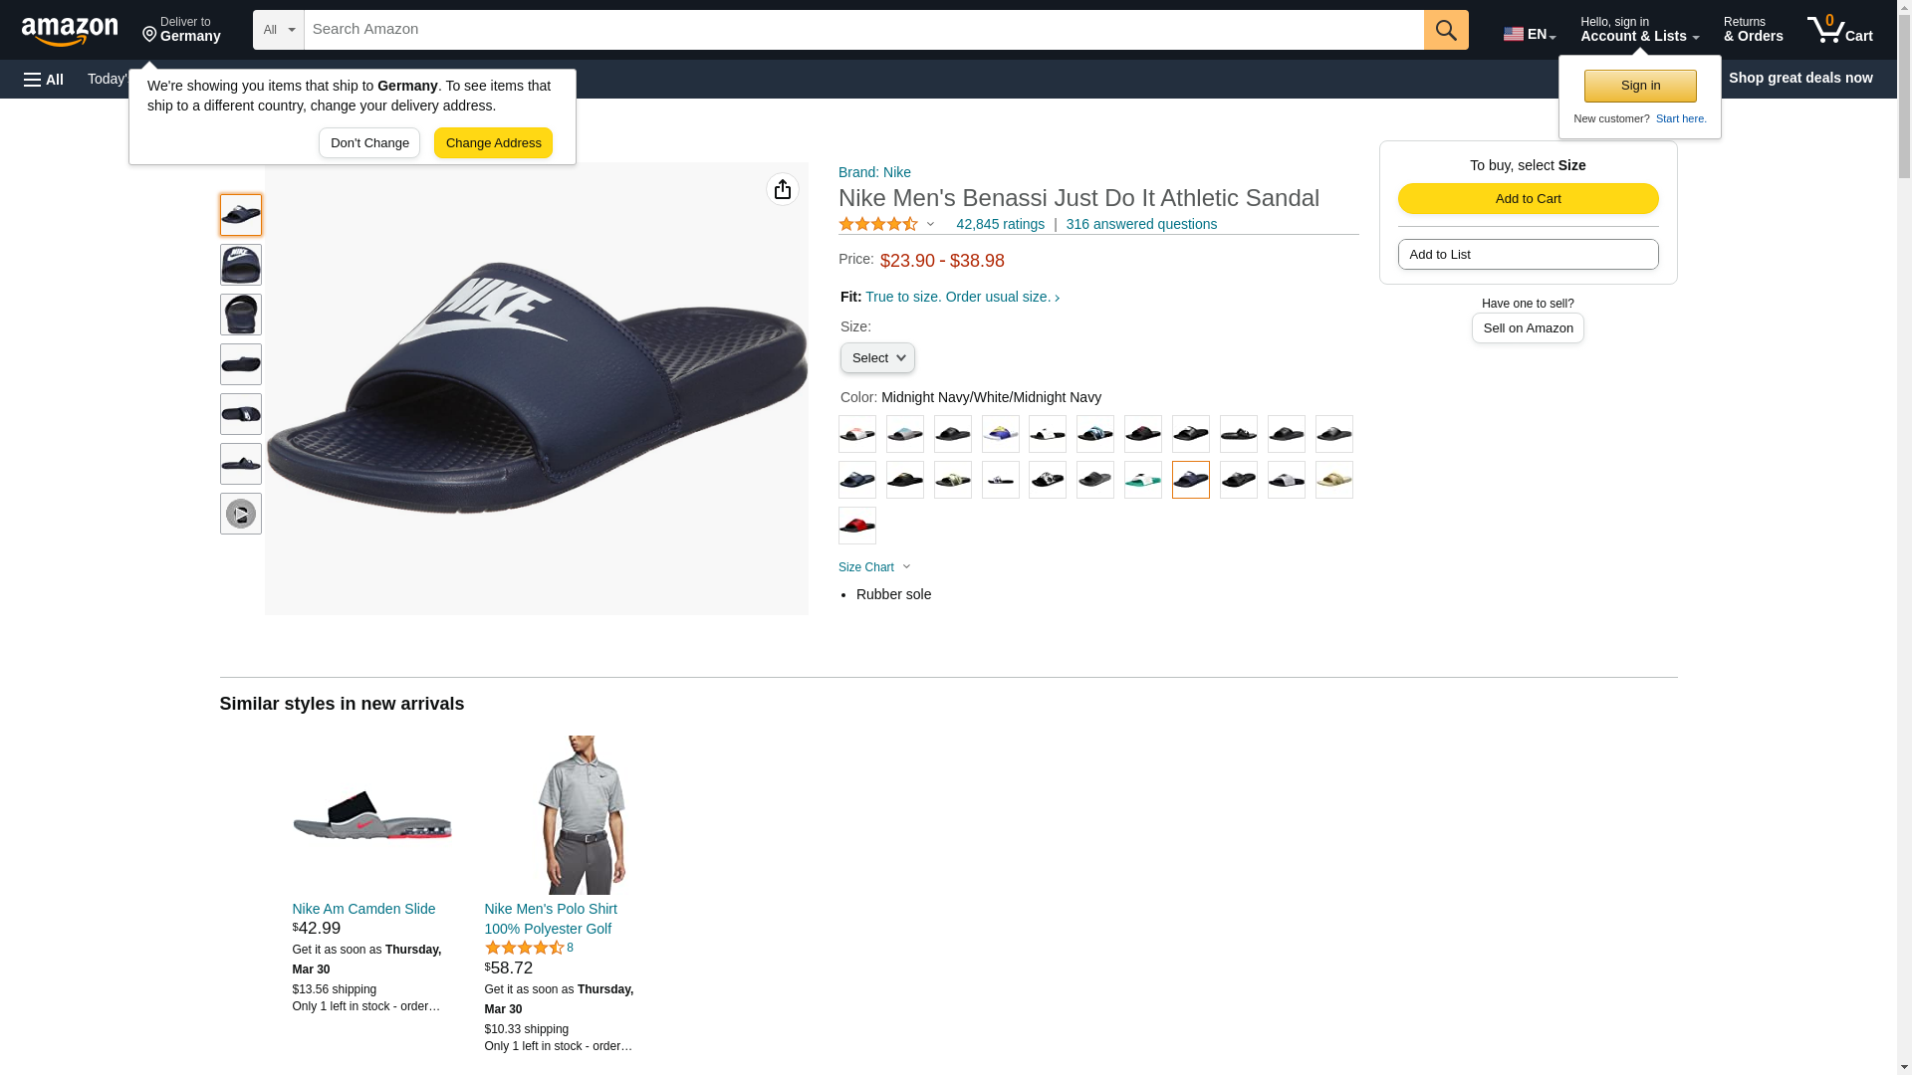Type in the Search Amazon field

pyautogui.click(x=862, y=30)
